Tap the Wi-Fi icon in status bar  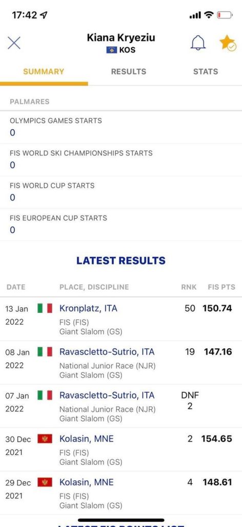tap(209, 15)
